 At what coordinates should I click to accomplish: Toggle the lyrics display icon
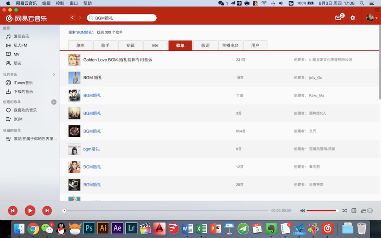point(354,211)
